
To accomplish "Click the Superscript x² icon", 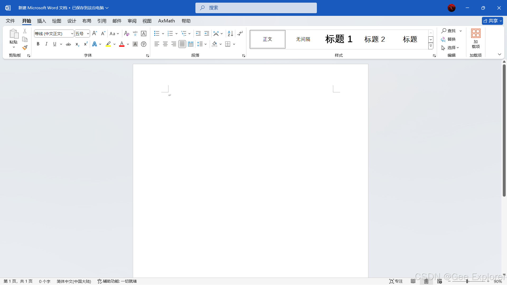I will click(85, 44).
